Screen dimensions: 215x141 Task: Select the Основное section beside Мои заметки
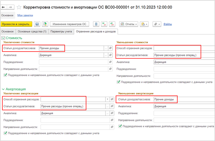(7, 15)
